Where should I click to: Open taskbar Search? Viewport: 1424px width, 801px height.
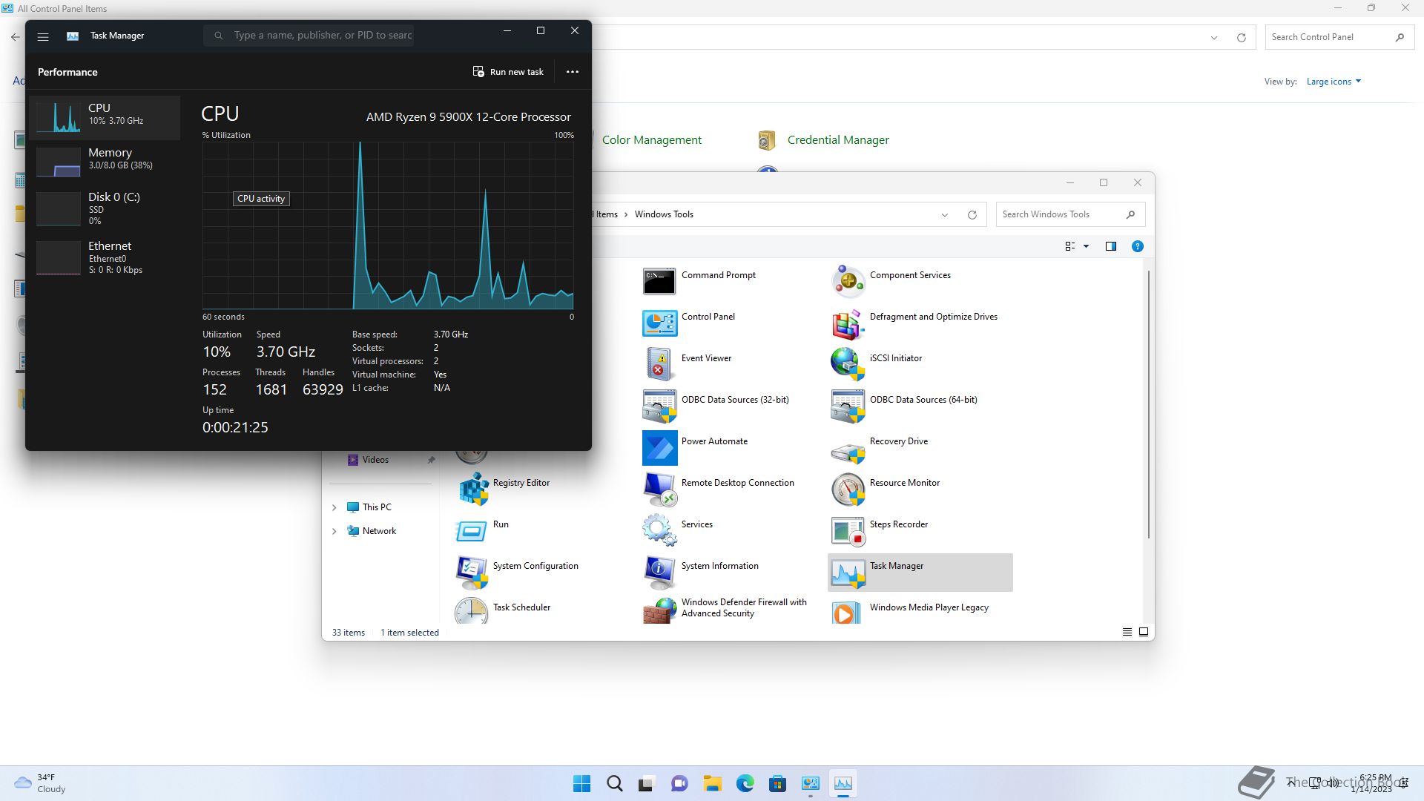coord(615,783)
